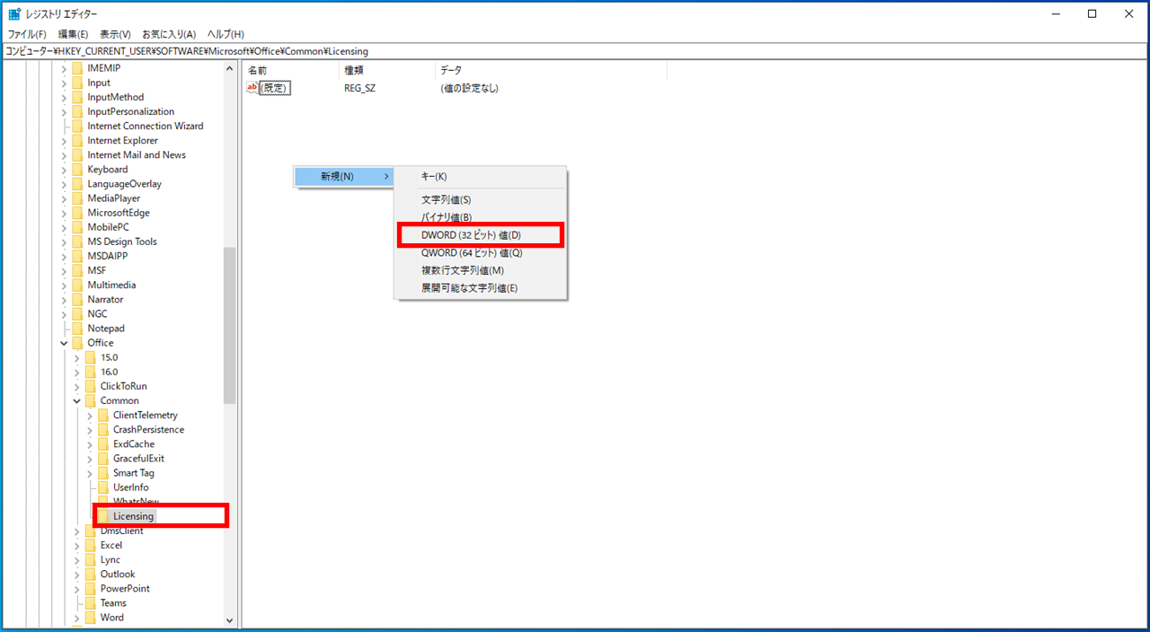Select 展開可能な文字列値(E) entry

point(480,288)
